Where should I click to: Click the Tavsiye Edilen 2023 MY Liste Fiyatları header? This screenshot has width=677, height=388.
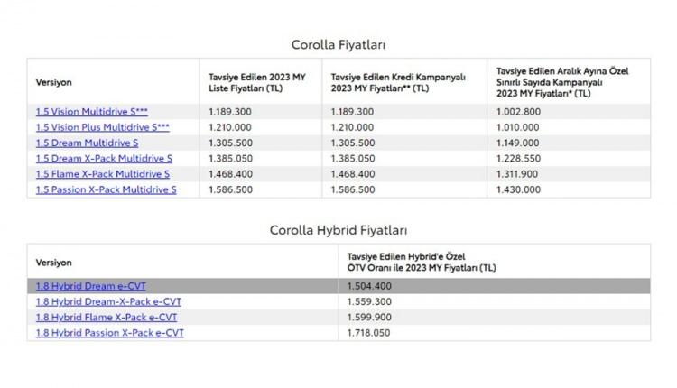(x=257, y=82)
